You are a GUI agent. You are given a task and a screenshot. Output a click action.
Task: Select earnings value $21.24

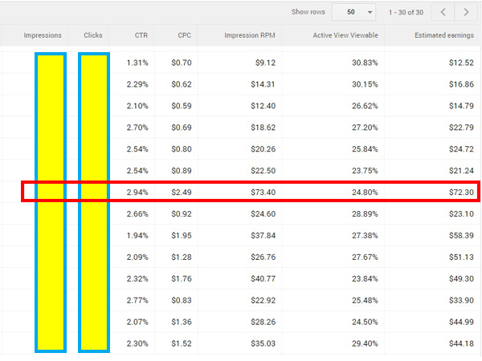(461, 171)
